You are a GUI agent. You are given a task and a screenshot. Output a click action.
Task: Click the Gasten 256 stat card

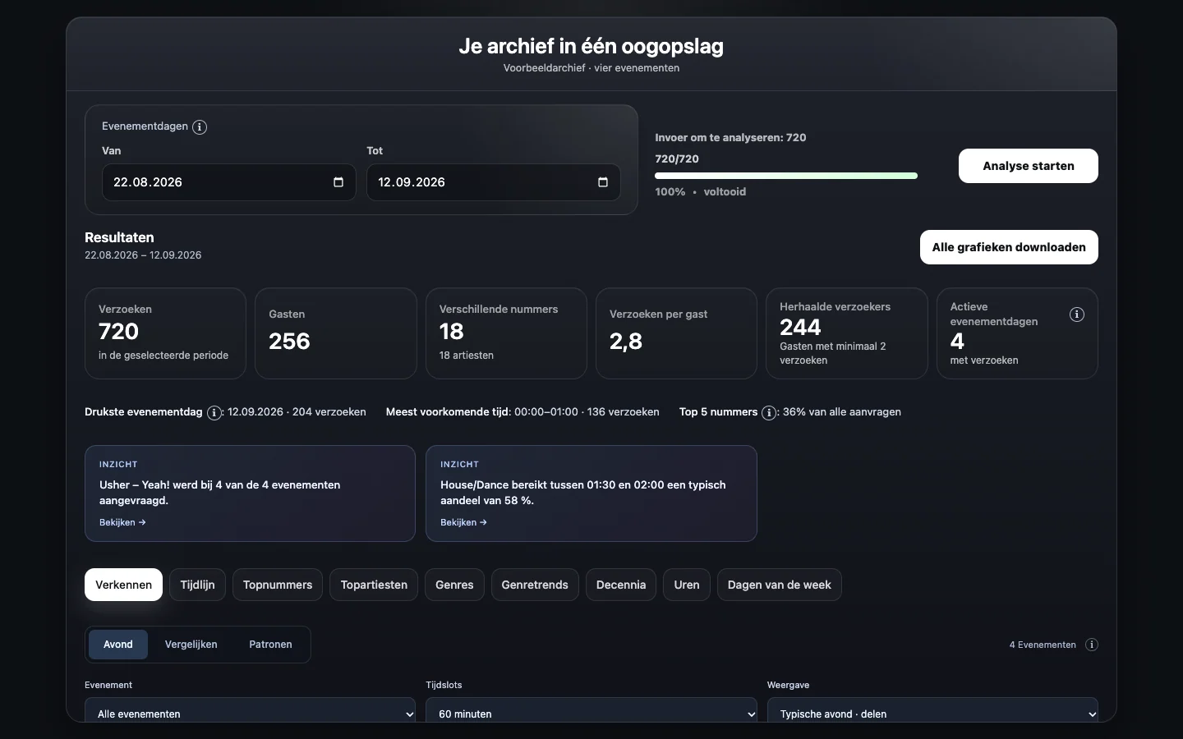(336, 333)
